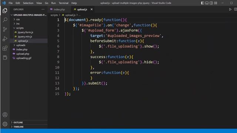Click the EXPLORER panel title
Image resolution: width=237 pixels, height=133 pixels.
tap(19, 9)
